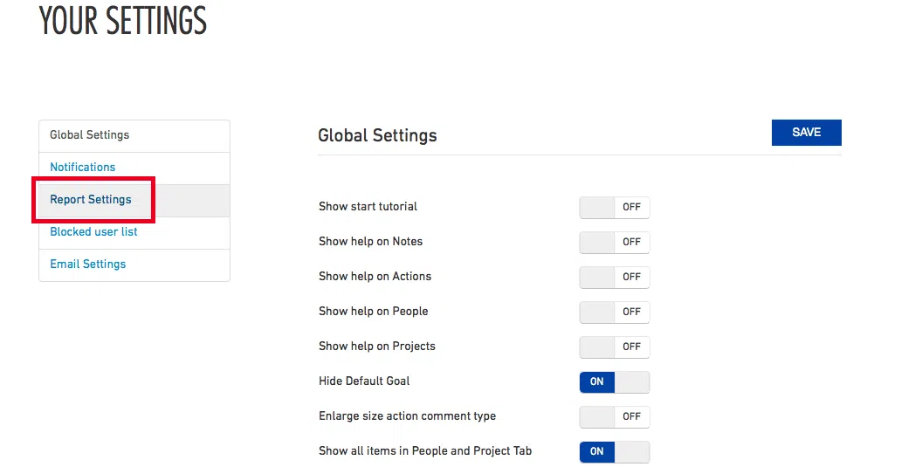
Task: Disable the Hide Default Goal switch
Action: click(615, 381)
